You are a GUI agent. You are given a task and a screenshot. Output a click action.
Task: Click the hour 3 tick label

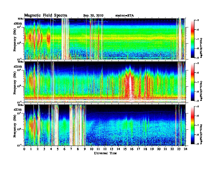(x=44, y=149)
